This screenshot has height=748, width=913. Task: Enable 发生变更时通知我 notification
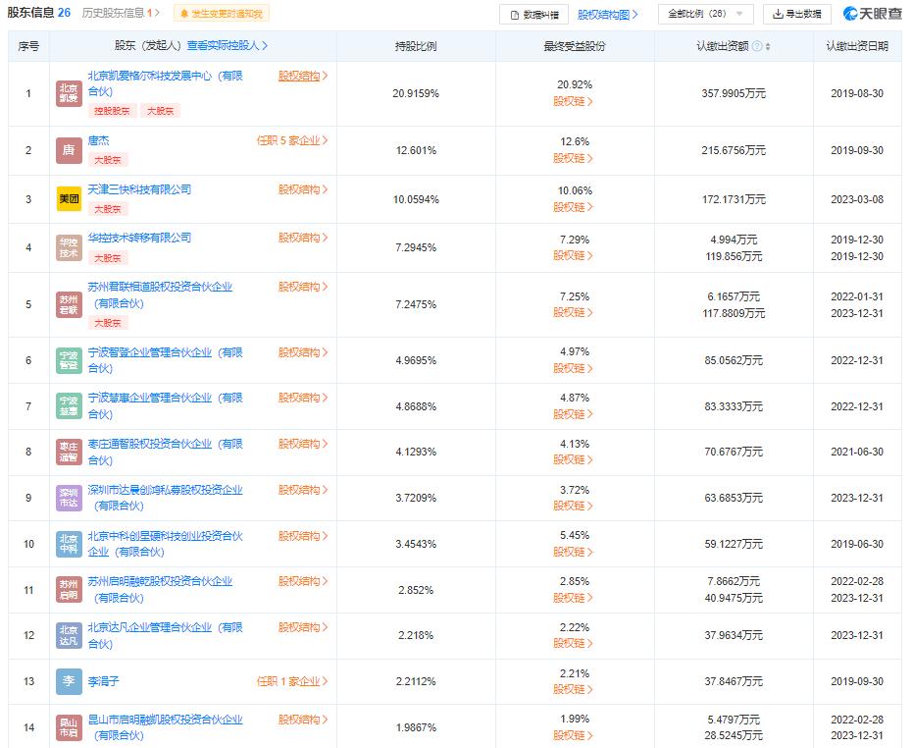(x=222, y=14)
